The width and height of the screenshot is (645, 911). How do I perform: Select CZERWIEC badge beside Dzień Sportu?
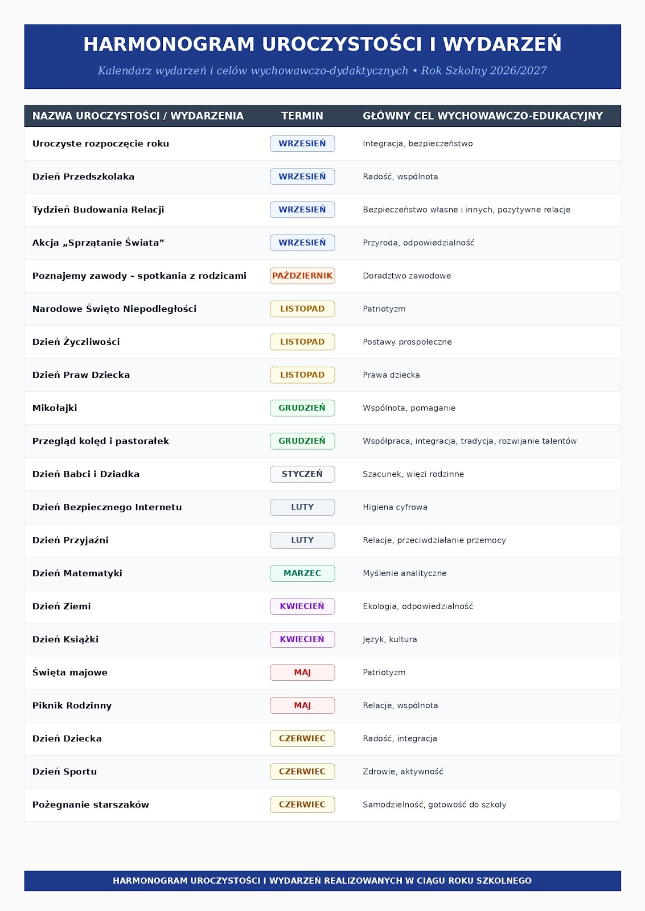coord(302,771)
